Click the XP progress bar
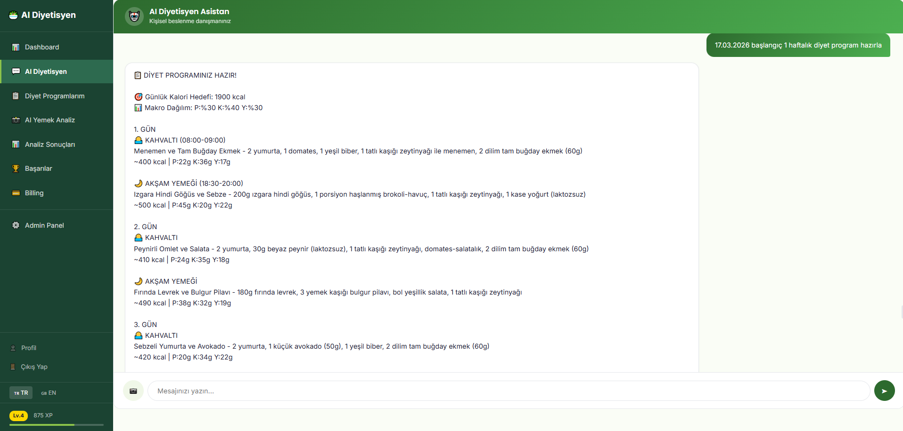The width and height of the screenshot is (903, 431). pos(57,425)
